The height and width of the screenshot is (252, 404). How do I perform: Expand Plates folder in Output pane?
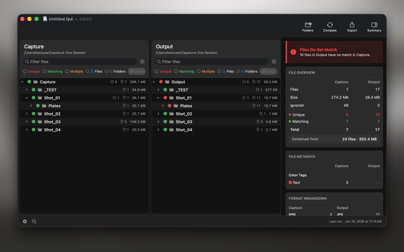click(x=163, y=106)
